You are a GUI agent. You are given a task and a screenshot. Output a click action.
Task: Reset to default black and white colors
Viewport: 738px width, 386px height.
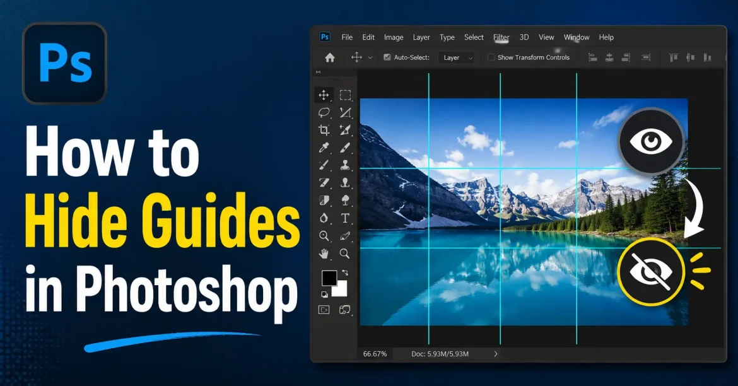[324, 295]
